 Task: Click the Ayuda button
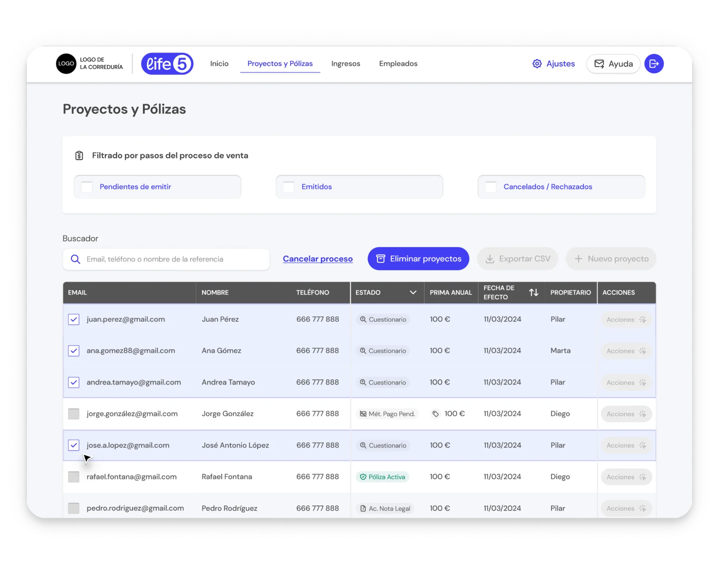[x=613, y=64]
